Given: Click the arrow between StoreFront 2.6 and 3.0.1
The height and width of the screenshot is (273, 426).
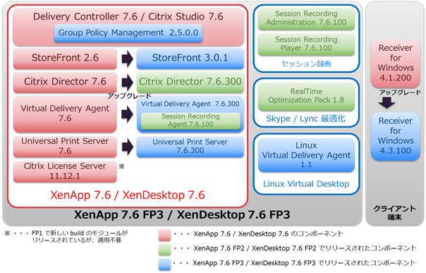Looking at the screenshot, I should (127, 58).
